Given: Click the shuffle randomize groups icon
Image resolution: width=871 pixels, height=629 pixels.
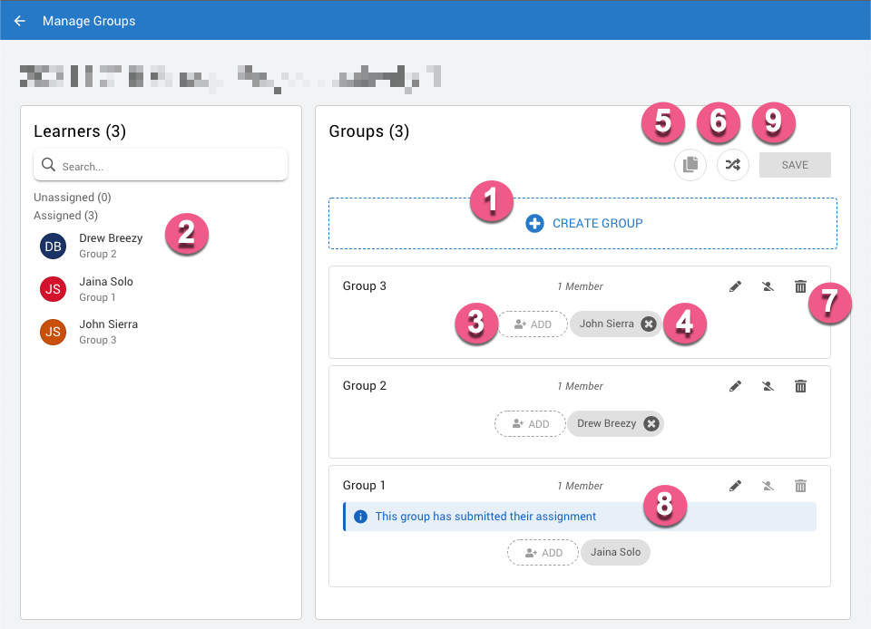Looking at the screenshot, I should pos(733,165).
